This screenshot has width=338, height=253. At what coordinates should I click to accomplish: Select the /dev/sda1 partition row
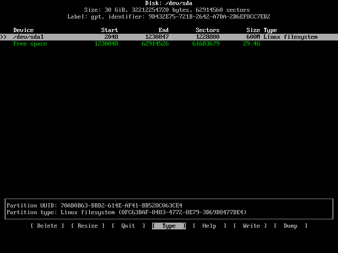coord(169,37)
